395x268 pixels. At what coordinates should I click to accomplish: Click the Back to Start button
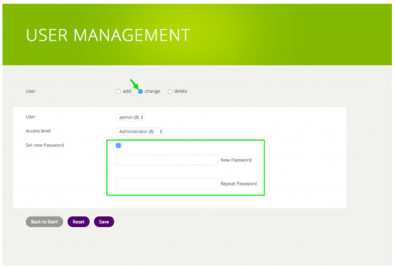[x=45, y=222]
